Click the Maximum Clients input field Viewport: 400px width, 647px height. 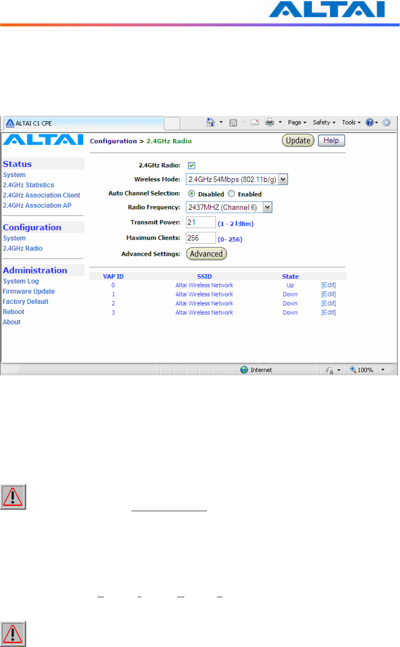point(201,238)
